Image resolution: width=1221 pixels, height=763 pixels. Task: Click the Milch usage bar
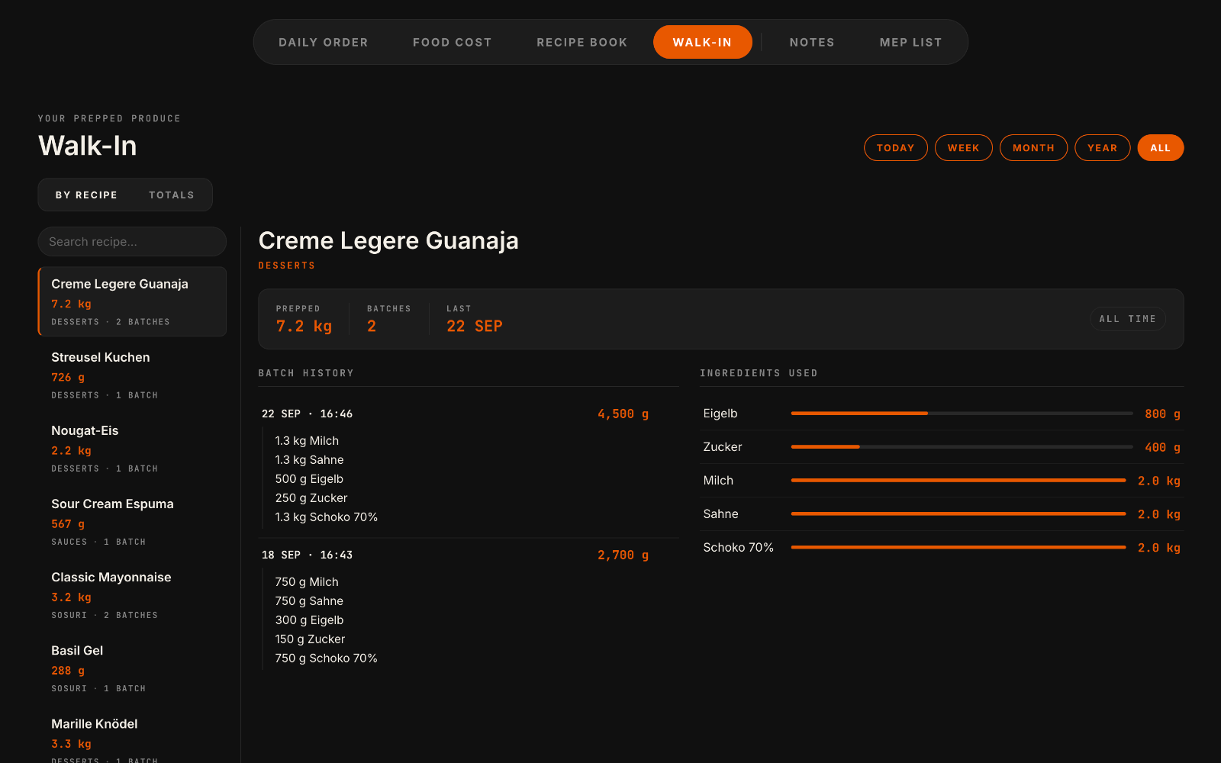[x=958, y=481]
